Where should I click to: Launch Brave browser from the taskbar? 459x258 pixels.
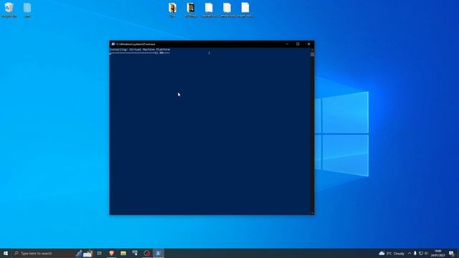pos(112,253)
